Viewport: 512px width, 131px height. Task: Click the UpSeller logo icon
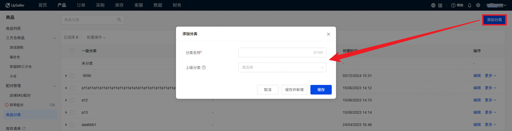[x=7, y=5]
